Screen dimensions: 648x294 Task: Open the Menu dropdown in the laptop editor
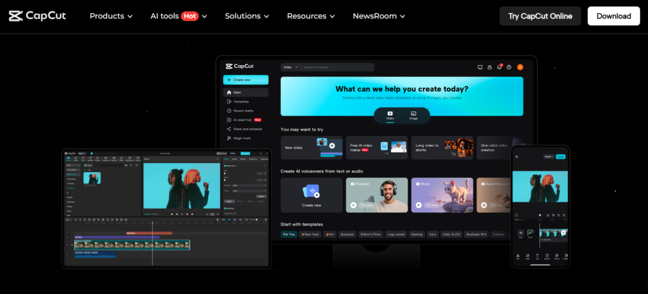(x=82, y=153)
